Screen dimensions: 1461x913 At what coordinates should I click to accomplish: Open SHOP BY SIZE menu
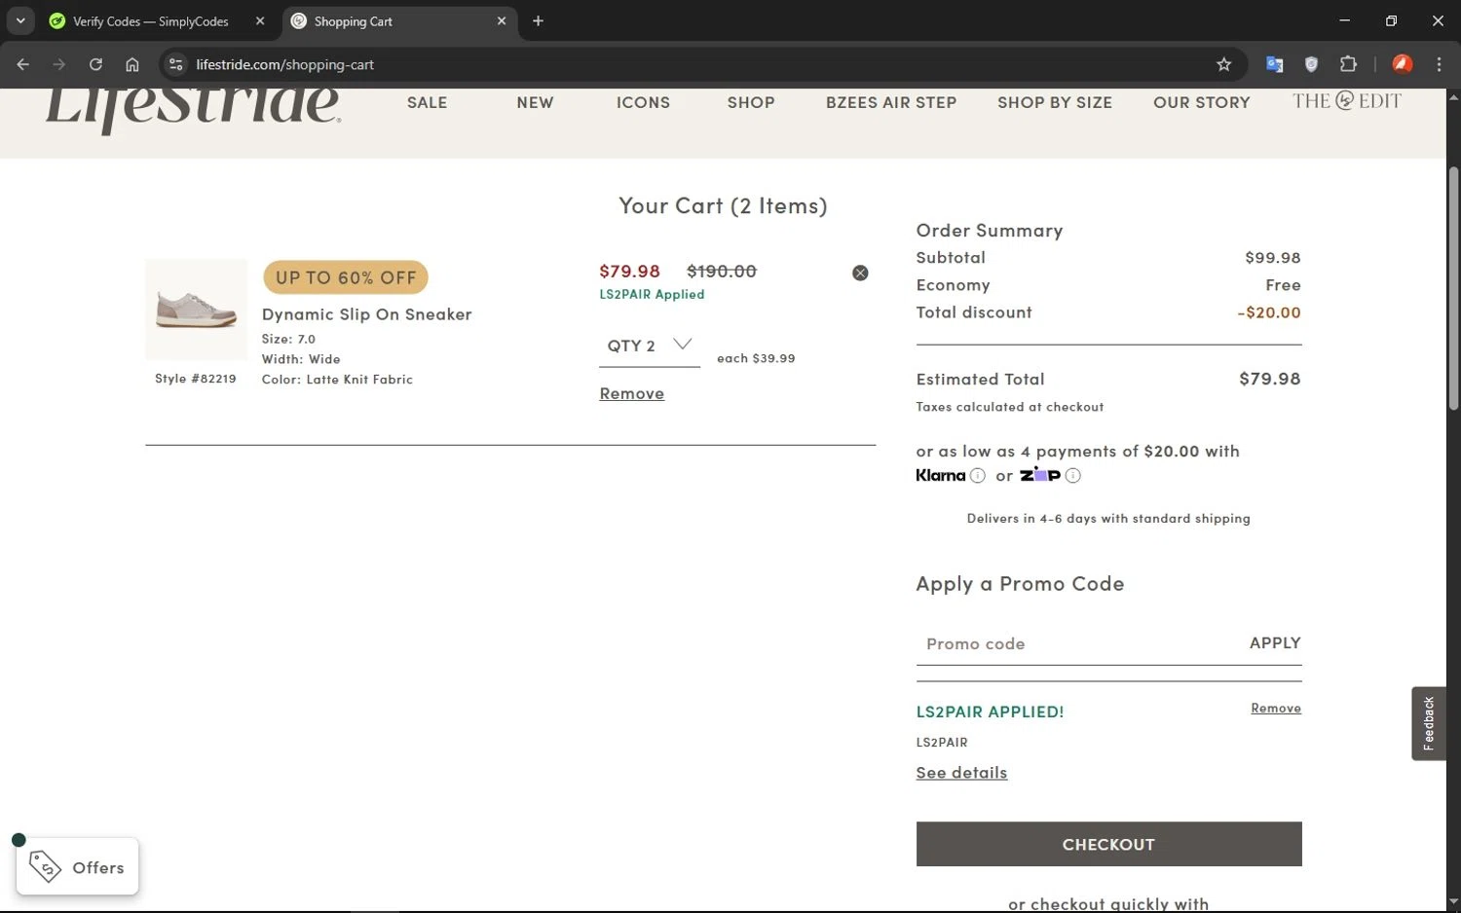[x=1055, y=102]
